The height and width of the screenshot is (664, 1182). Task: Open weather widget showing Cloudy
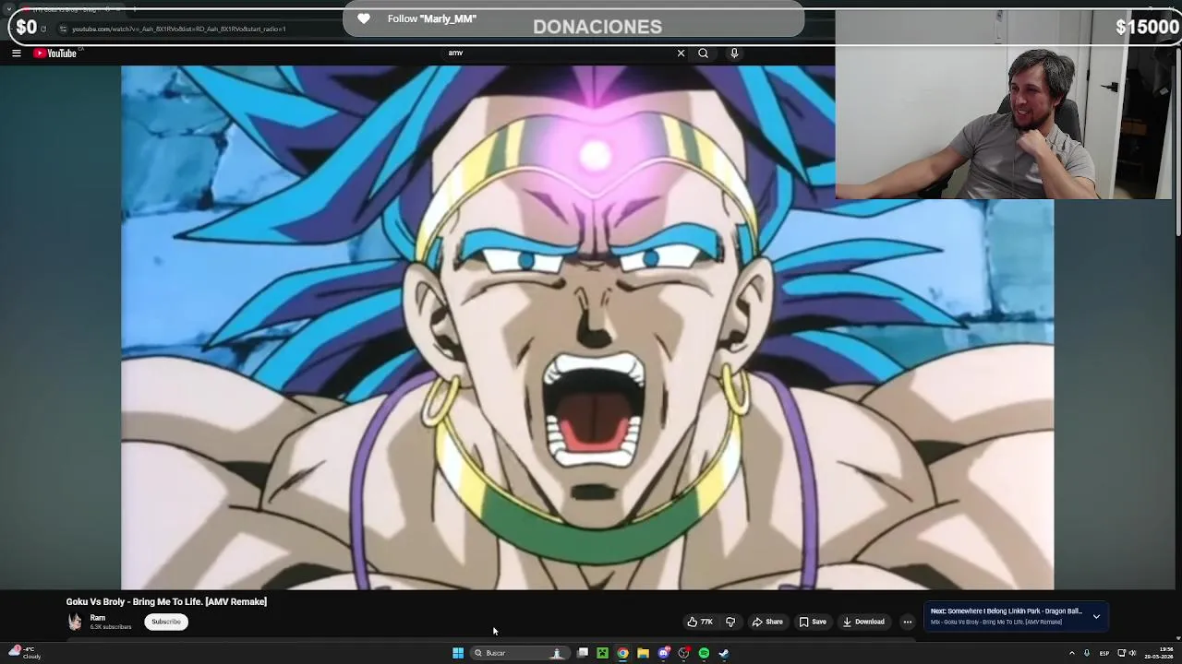click(26, 653)
